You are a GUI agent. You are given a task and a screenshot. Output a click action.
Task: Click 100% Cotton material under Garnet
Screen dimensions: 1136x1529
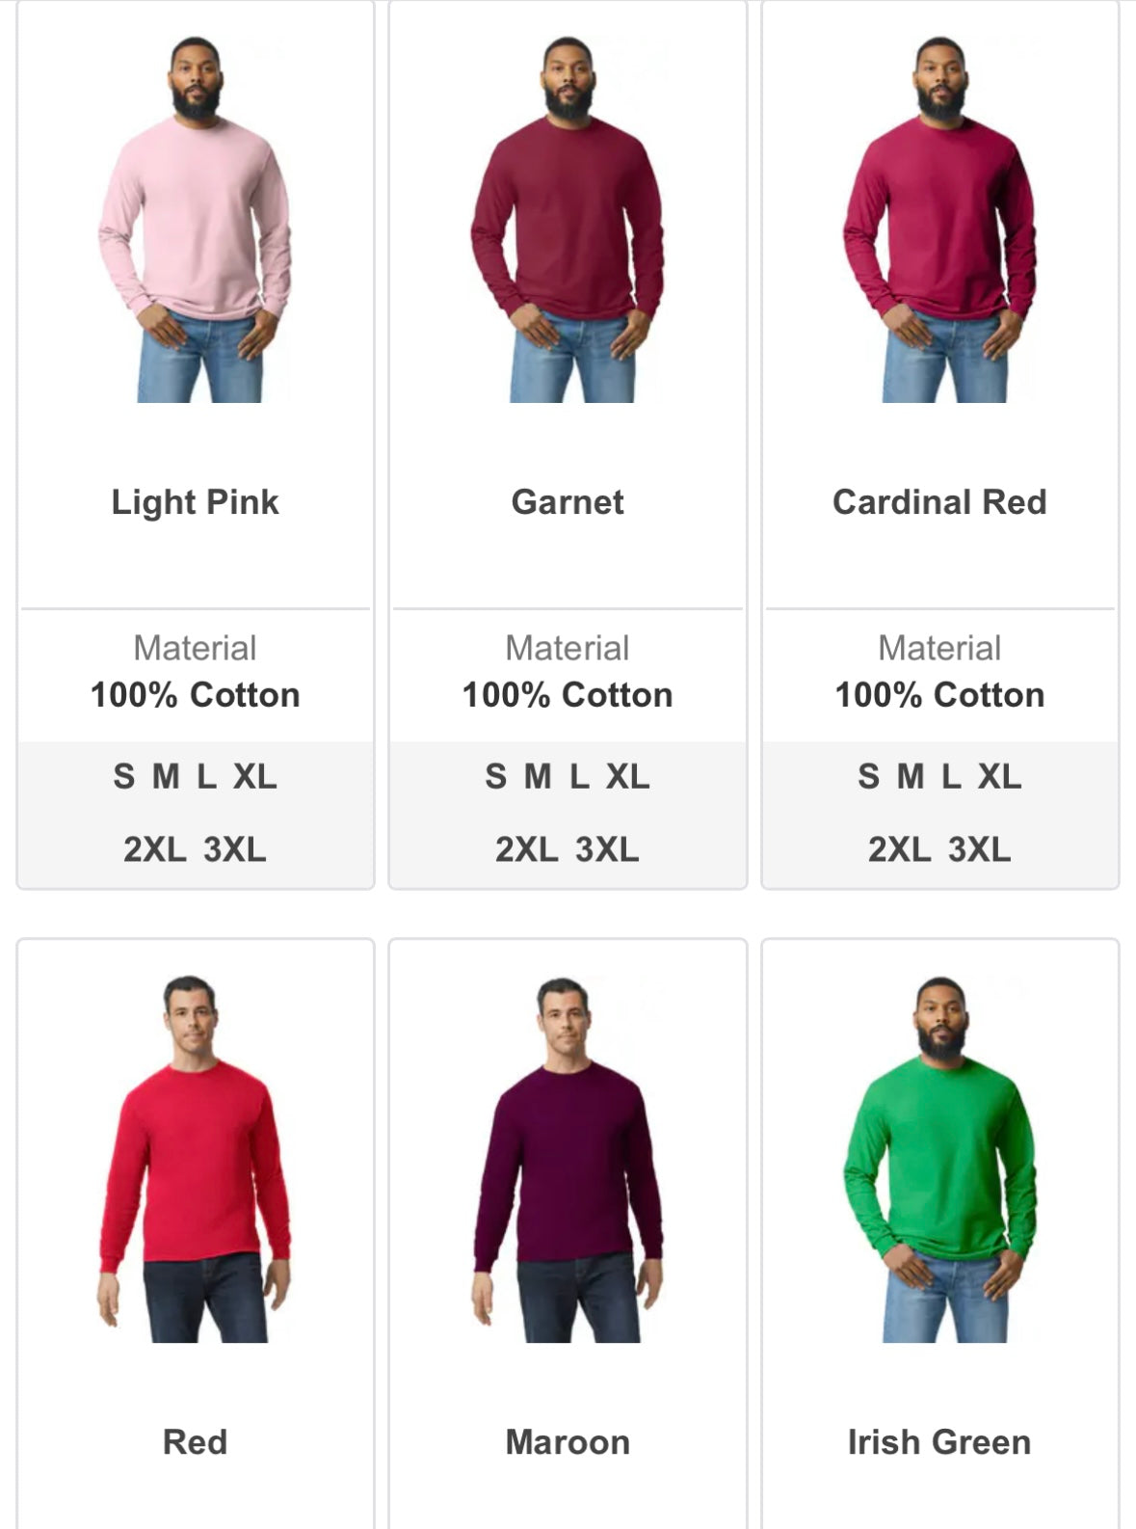point(568,695)
